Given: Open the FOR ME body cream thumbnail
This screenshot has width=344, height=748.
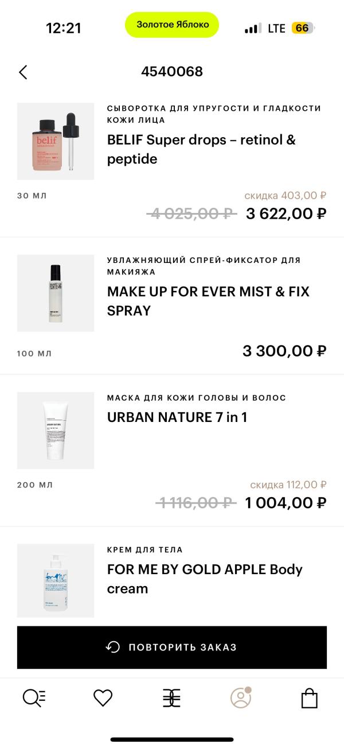Looking at the screenshot, I should (x=56, y=581).
